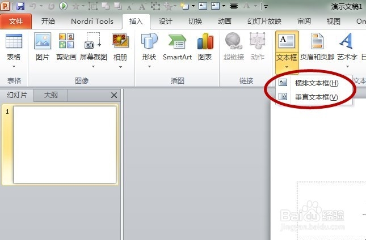Click the first text box icon in quick access toolbar
Viewport: 366px width, 240px height.
pyautogui.click(x=203, y=6)
